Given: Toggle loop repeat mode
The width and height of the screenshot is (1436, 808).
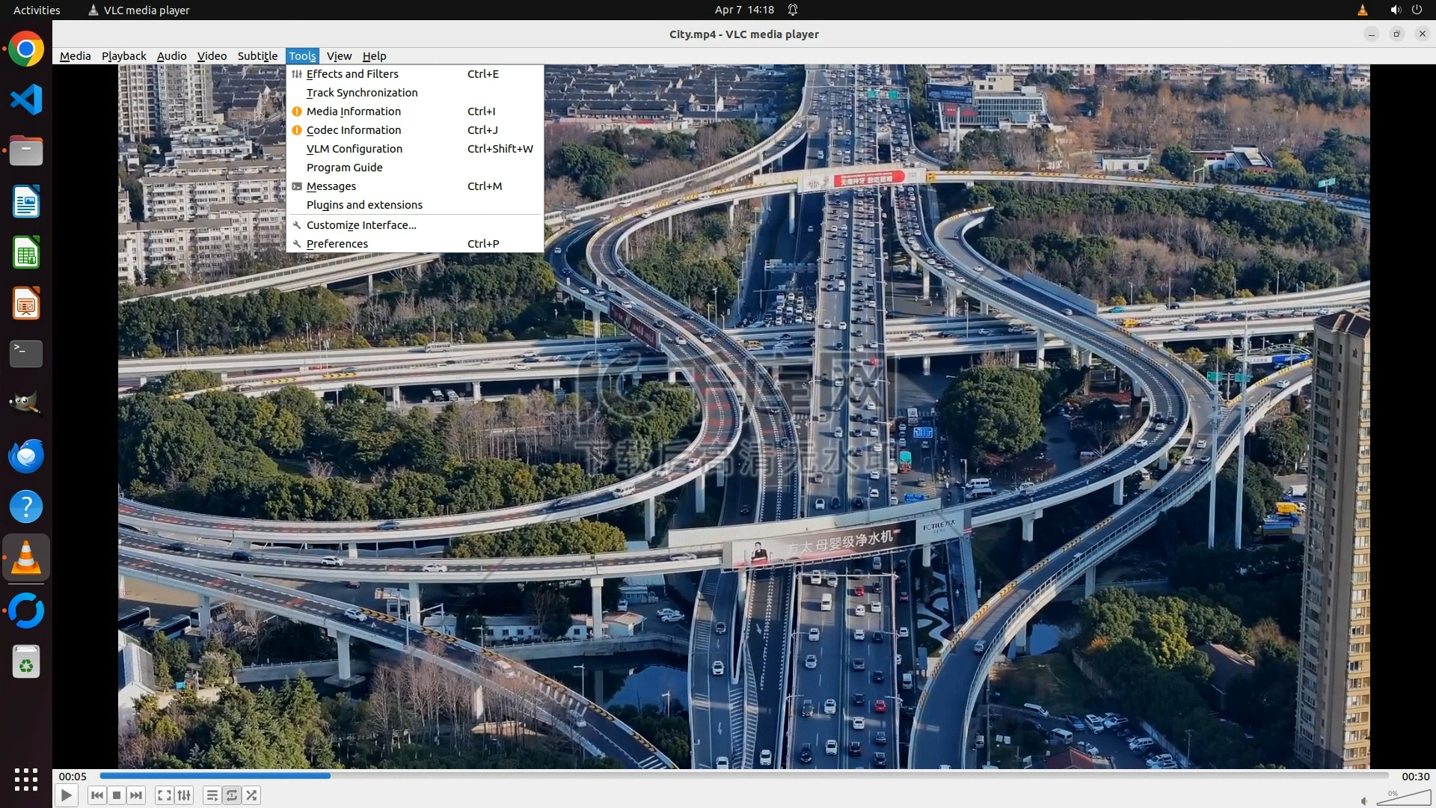Looking at the screenshot, I should coord(232,795).
